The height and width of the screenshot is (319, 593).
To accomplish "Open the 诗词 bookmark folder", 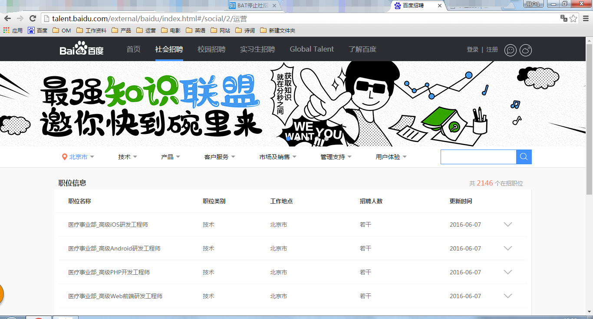I will (245, 30).
